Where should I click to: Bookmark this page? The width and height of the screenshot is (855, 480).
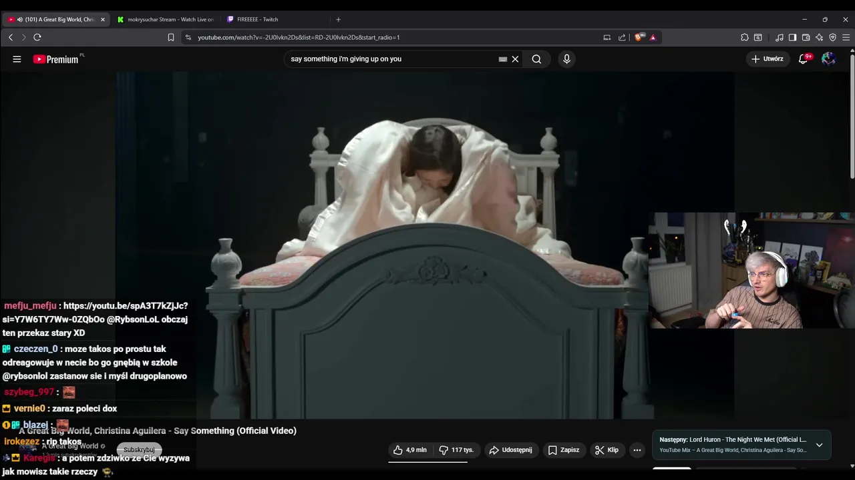click(x=171, y=37)
